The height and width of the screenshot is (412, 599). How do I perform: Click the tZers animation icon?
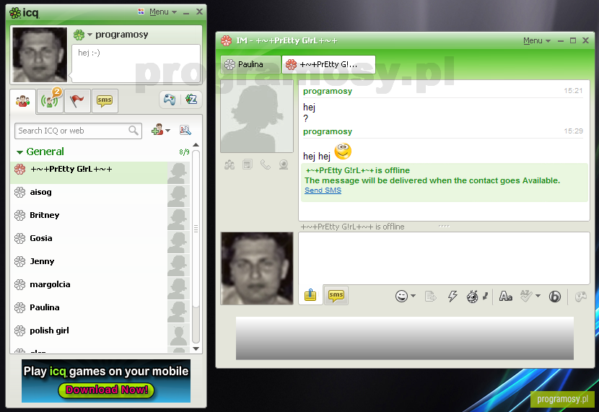[472, 297]
